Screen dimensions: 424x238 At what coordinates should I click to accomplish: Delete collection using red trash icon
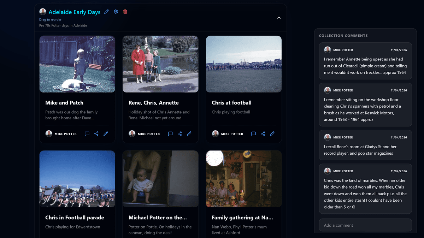[125, 12]
